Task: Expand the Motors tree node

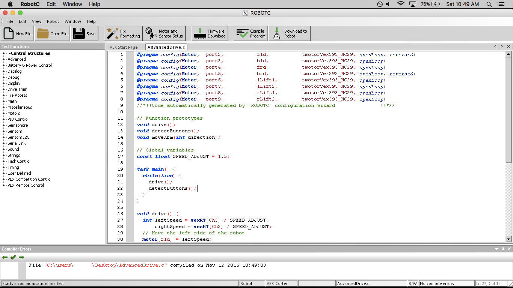Action: (x=4, y=113)
